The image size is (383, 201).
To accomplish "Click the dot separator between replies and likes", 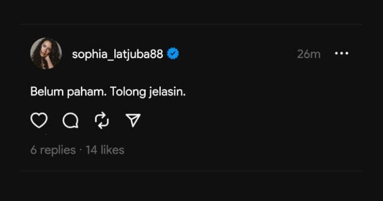I will (80, 150).
